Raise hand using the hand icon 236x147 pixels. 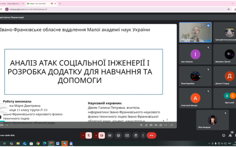(x=136, y=136)
